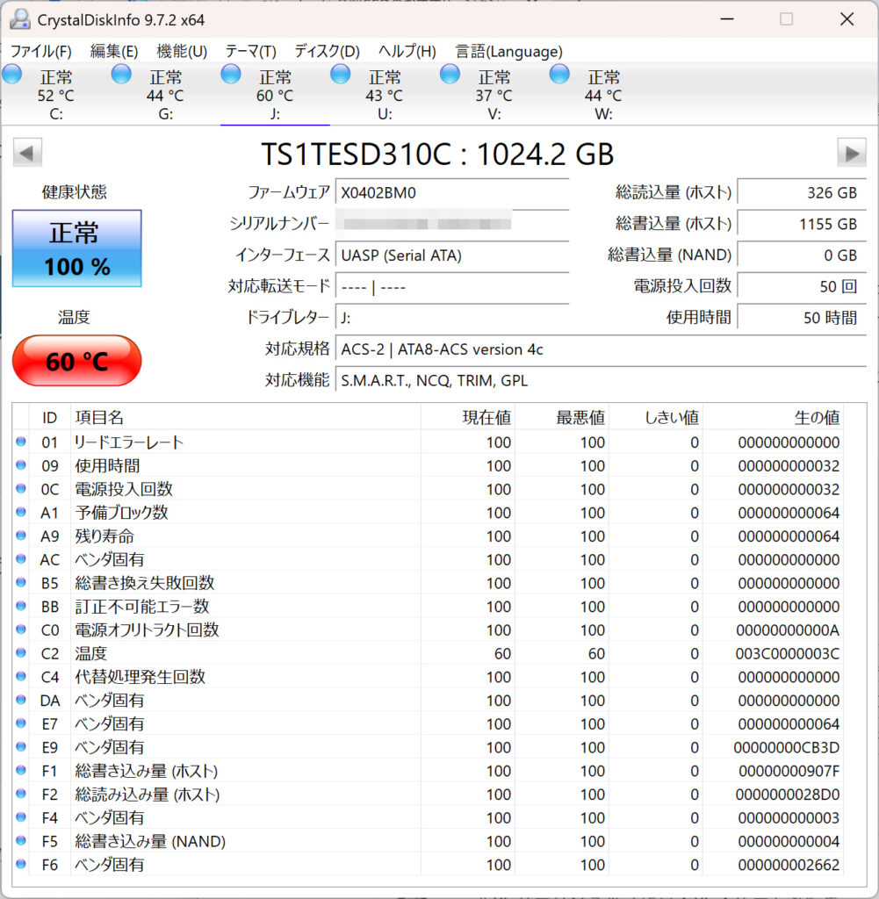Screen dimensions: 879x899
Task: Click the red 60 °C temperature indicator
Action: [76, 361]
